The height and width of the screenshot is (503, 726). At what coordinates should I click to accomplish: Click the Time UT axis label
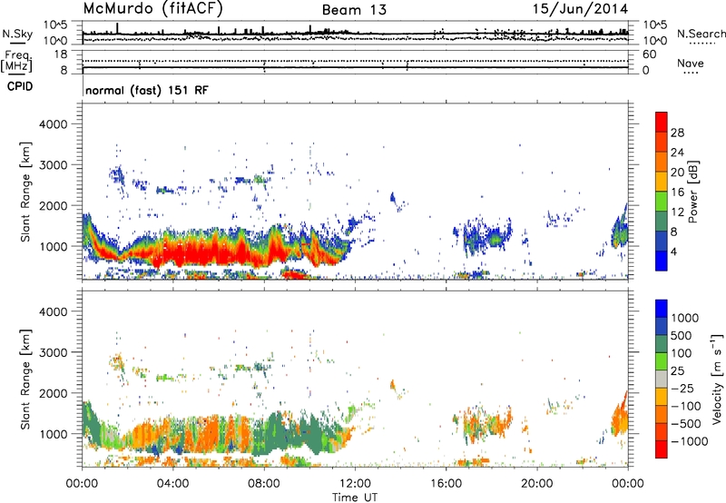click(x=354, y=498)
